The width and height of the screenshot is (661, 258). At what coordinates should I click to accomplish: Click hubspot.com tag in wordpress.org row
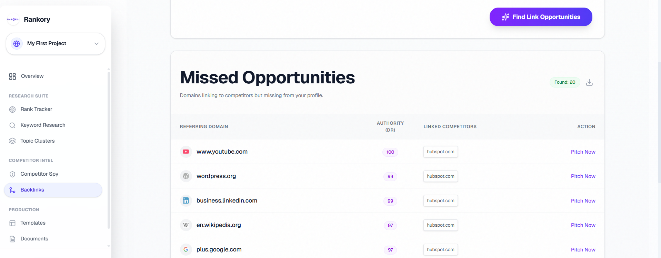click(x=440, y=176)
